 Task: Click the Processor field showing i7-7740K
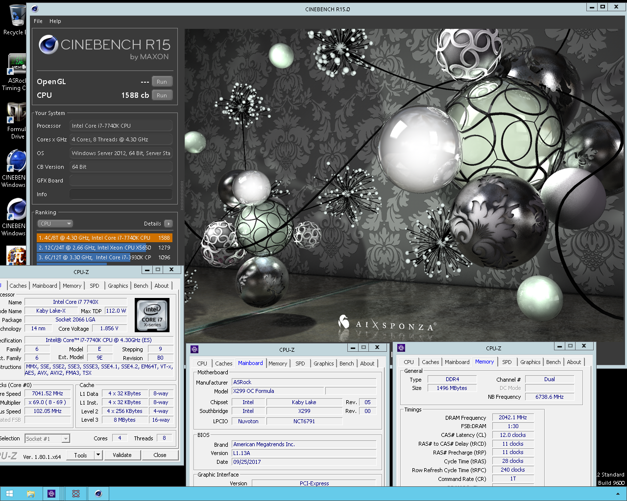pos(121,126)
